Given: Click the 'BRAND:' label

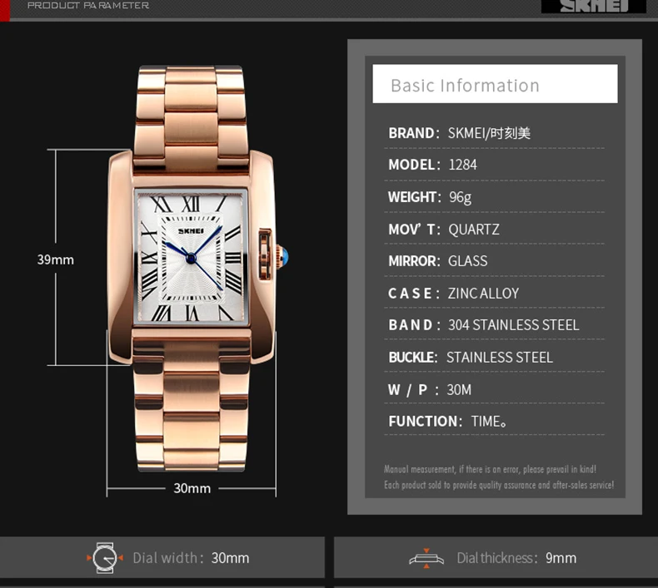Looking at the screenshot, I should pos(414,133).
